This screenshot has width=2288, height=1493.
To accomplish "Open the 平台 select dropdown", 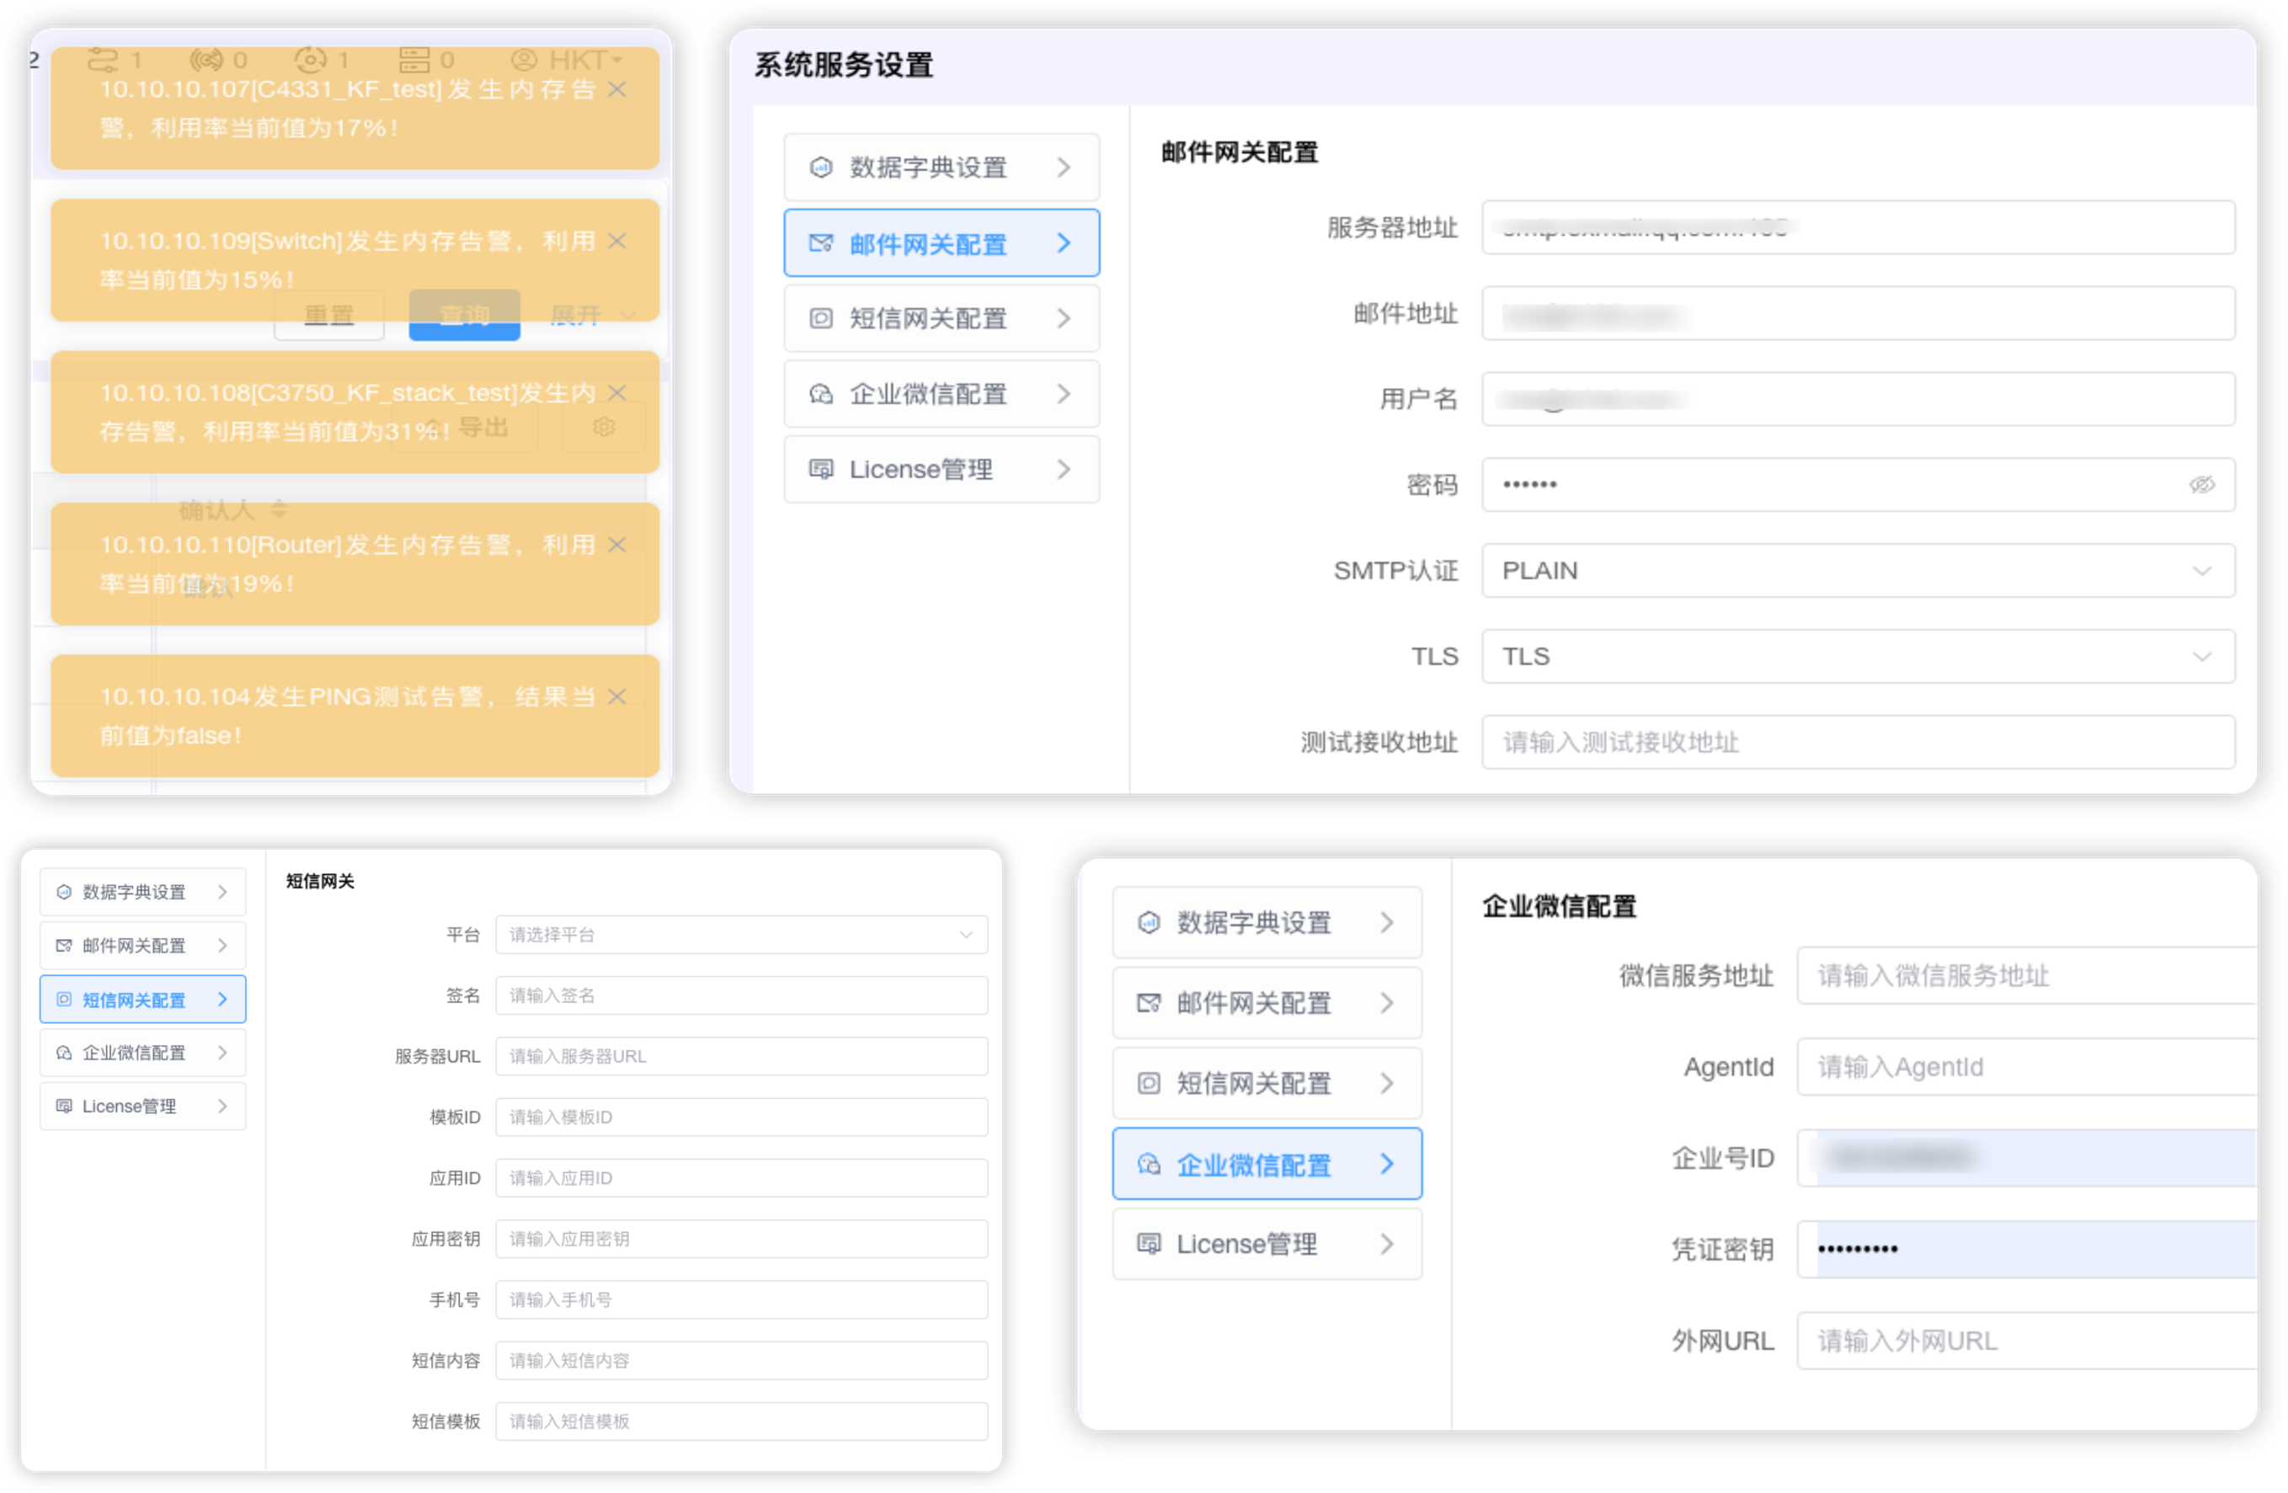I will (x=741, y=935).
